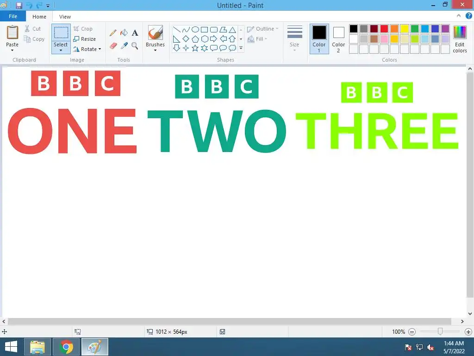
Task: Choose the Up arrow shape
Action: click(232, 39)
